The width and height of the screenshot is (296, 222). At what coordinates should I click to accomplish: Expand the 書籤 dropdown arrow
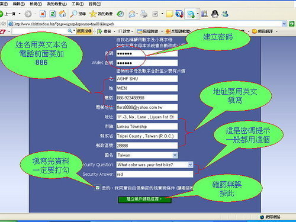[x=114, y=31]
